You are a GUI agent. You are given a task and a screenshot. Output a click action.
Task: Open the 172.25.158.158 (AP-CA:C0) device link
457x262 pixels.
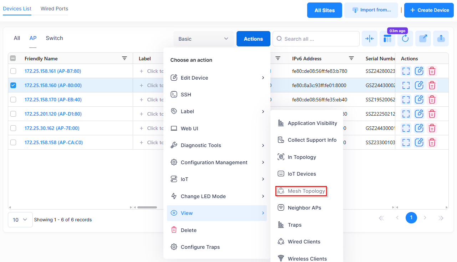click(54, 142)
